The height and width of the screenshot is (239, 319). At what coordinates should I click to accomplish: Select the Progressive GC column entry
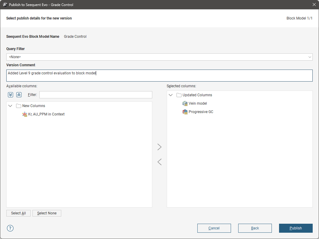pyautogui.click(x=201, y=112)
